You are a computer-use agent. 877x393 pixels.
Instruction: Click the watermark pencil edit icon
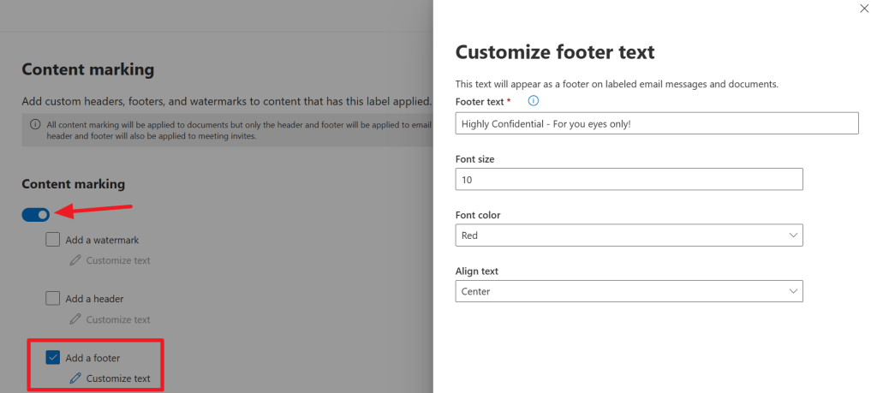pyautogui.click(x=75, y=260)
